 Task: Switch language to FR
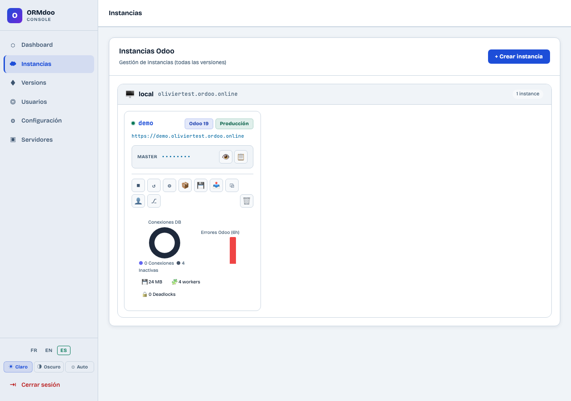tap(34, 350)
